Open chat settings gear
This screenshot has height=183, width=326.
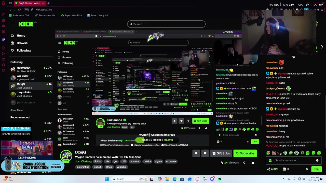[307, 169]
